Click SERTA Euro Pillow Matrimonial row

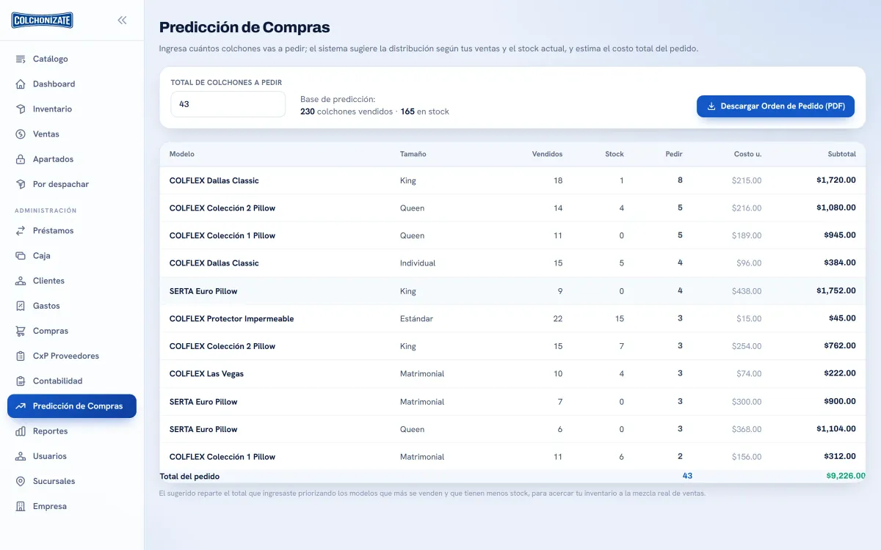(x=512, y=402)
